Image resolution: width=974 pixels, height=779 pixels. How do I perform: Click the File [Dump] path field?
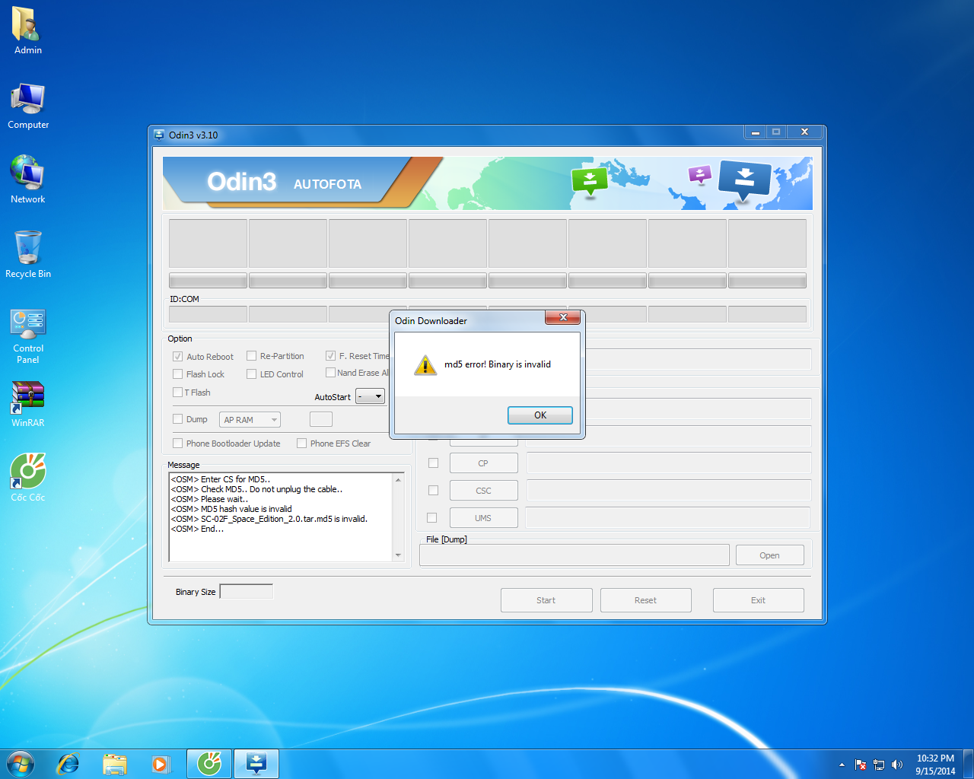tap(575, 555)
